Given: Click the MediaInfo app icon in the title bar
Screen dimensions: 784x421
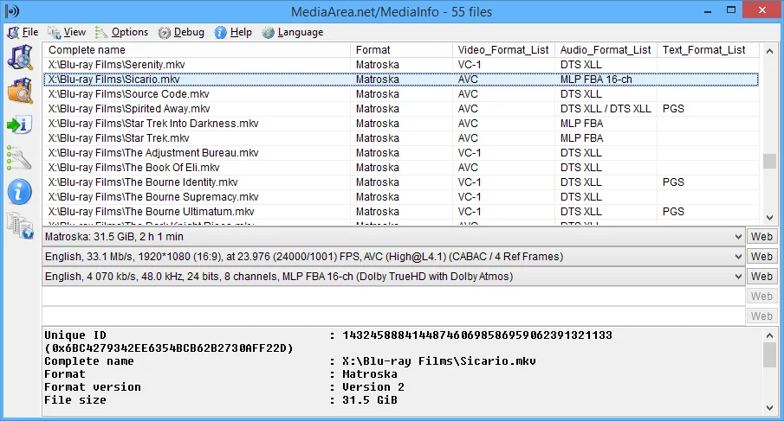Looking at the screenshot, I should 12,11.
